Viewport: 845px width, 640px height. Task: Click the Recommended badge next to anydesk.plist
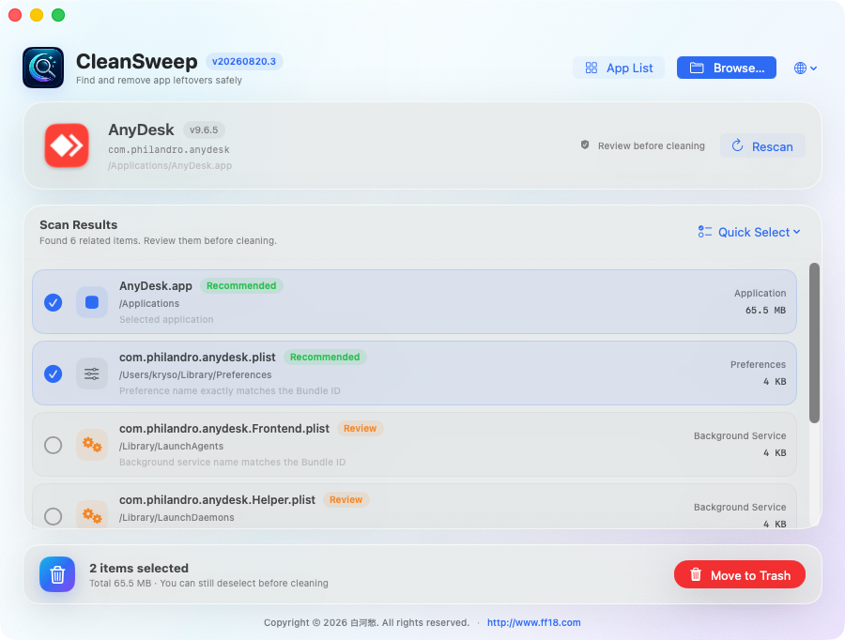point(325,357)
